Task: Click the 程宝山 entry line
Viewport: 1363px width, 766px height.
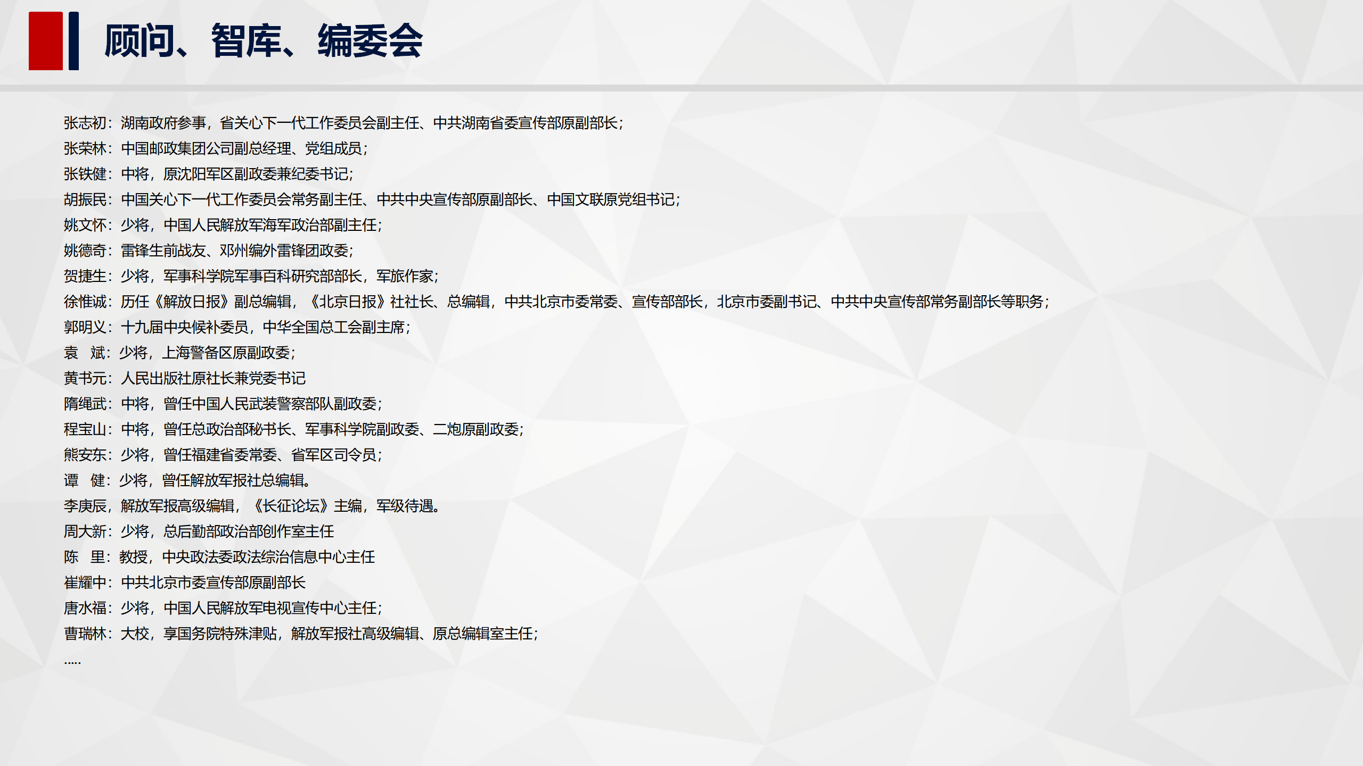Action: [x=294, y=429]
